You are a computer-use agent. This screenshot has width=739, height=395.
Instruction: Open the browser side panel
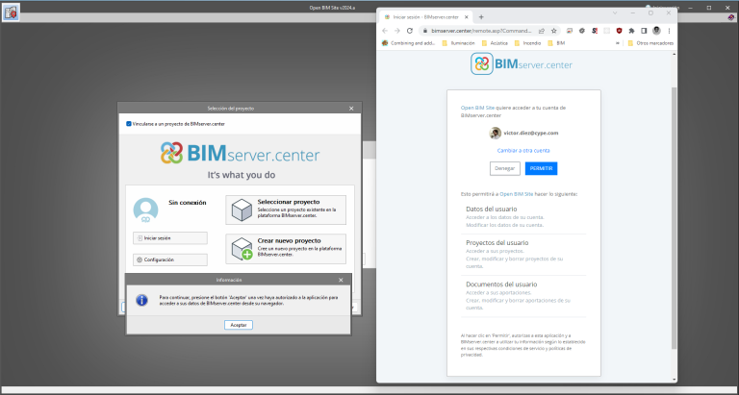point(644,31)
